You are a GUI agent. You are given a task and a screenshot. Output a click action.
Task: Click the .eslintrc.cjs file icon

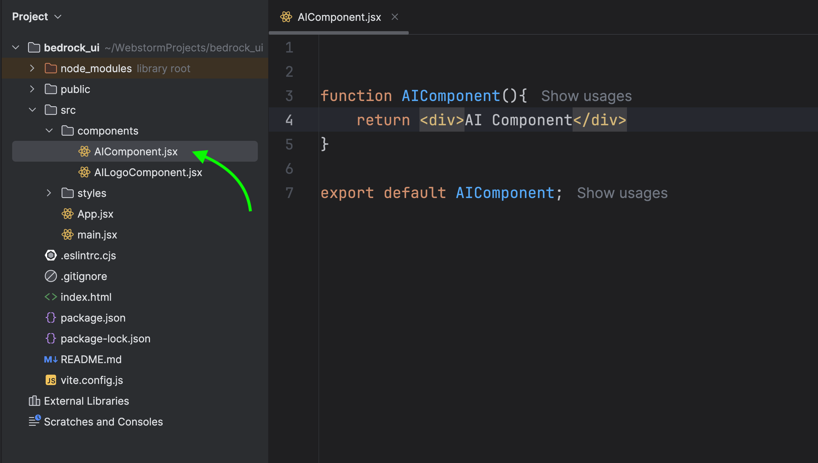51,255
